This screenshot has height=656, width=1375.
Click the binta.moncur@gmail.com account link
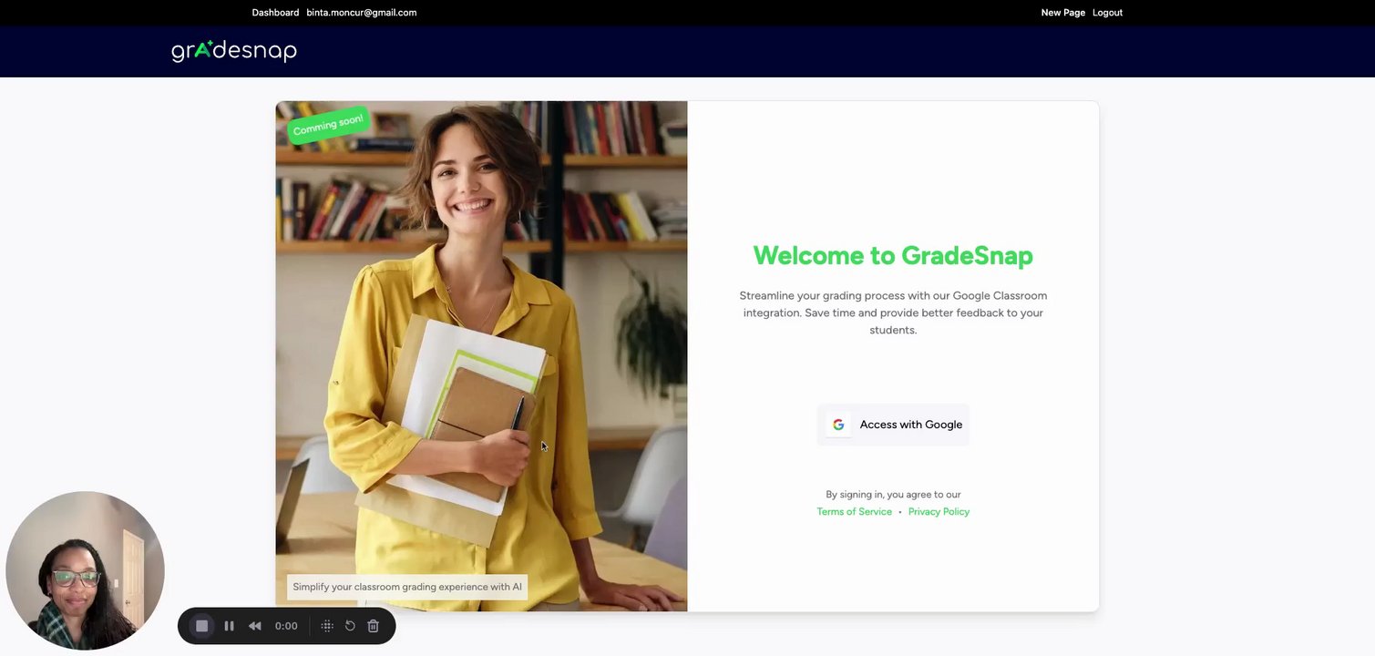pyautogui.click(x=362, y=13)
